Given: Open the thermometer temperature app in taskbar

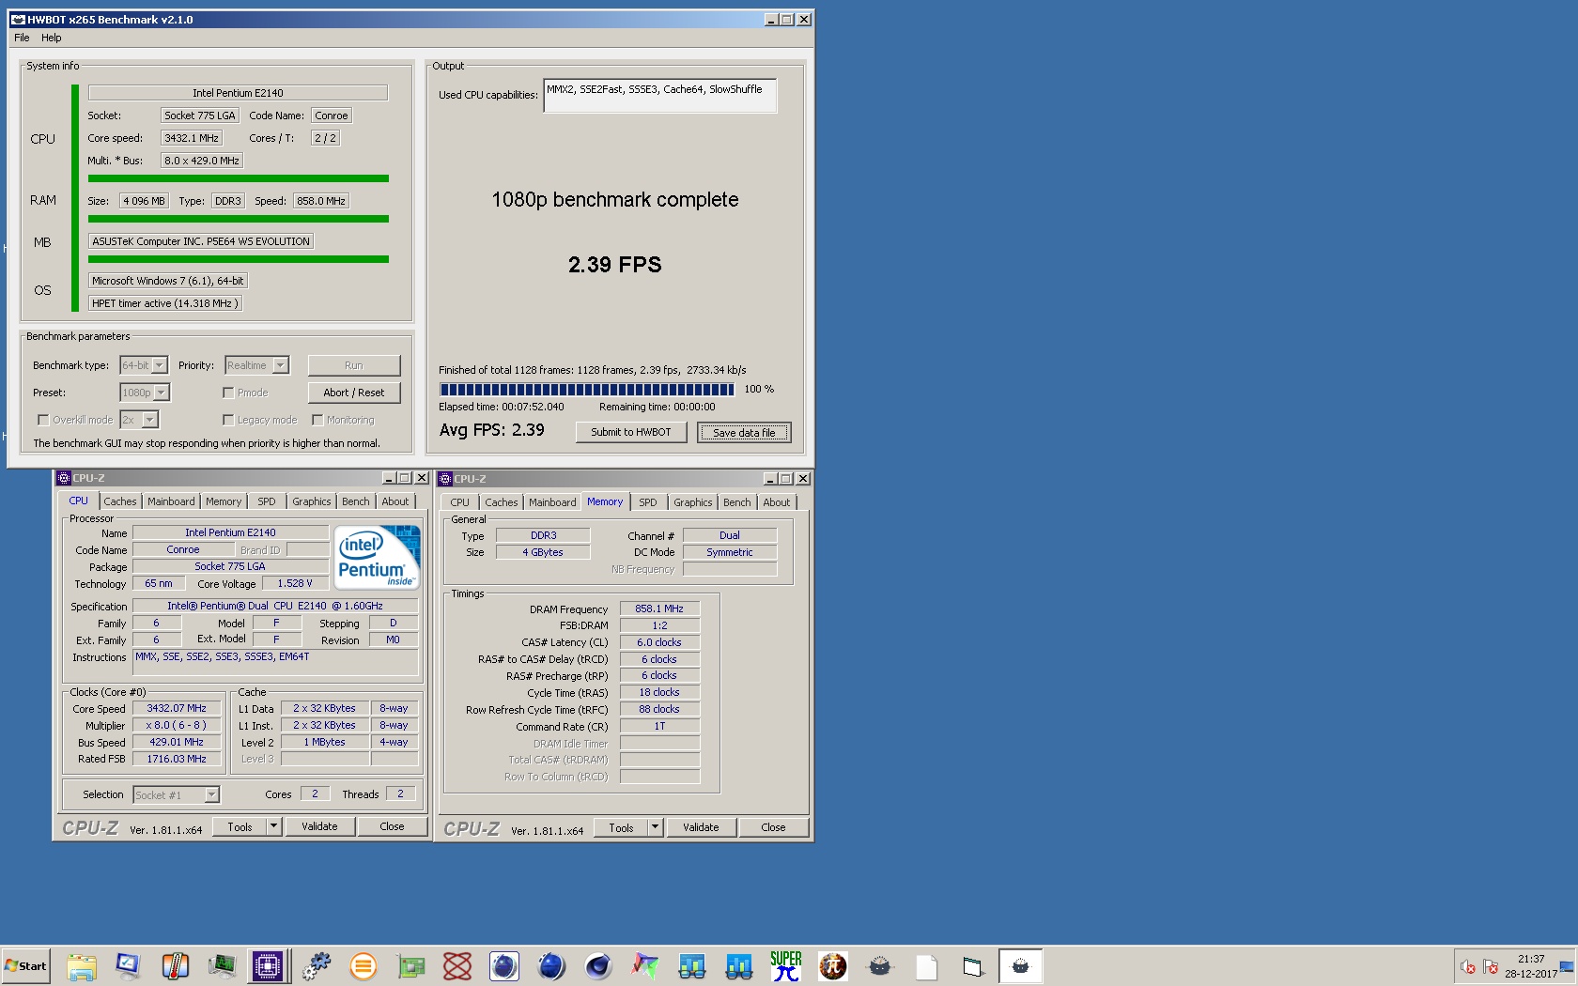Looking at the screenshot, I should [x=175, y=965].
